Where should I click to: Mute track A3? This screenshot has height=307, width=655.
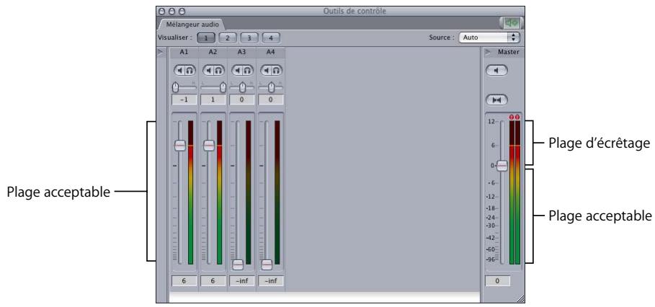pyautogui.click(x=237, y=71)
